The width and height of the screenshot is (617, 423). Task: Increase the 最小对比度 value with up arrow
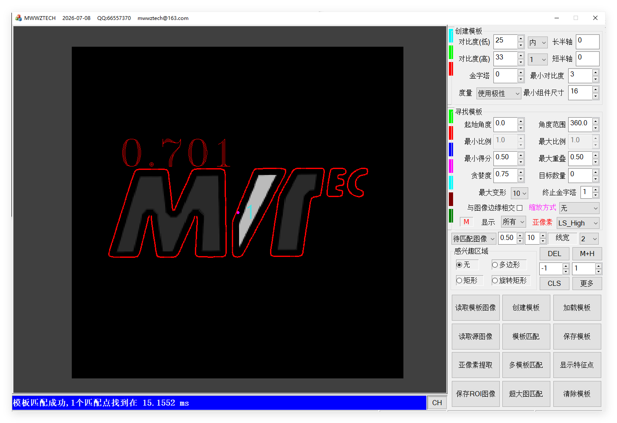tap(595, 73)
